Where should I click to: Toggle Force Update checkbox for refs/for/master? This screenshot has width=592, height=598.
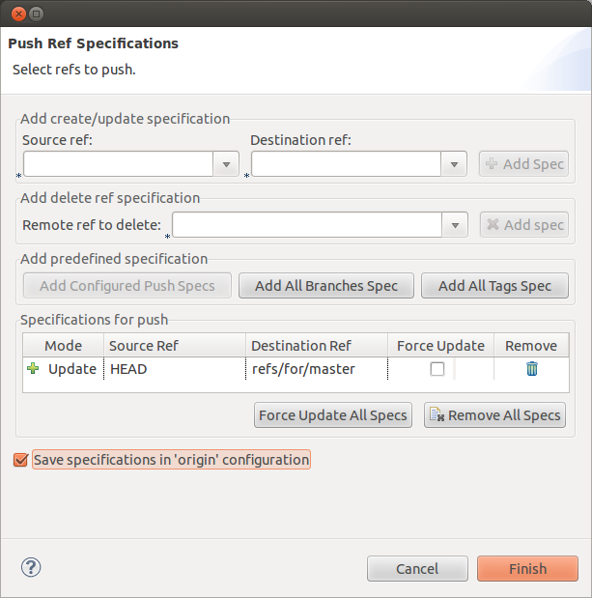click(437, 369)
